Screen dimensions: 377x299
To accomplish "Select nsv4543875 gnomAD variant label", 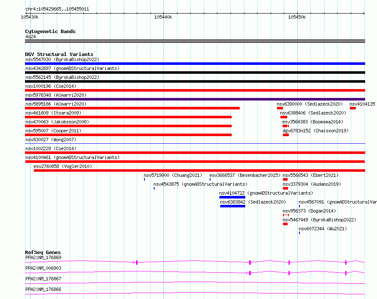I will coord(200,184).
